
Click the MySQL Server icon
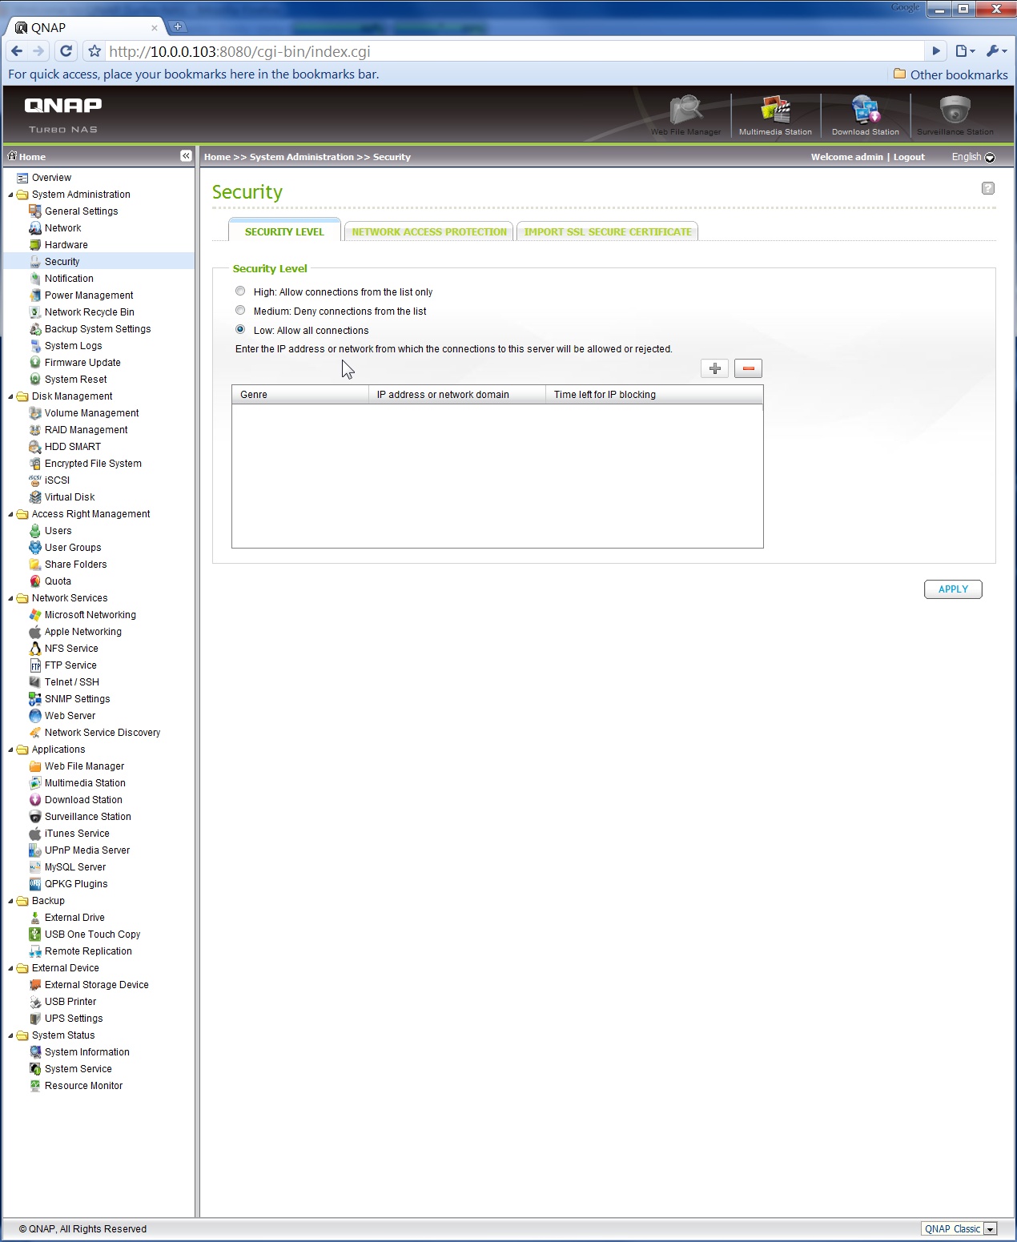pyautogui.click(x=35, y=867)
